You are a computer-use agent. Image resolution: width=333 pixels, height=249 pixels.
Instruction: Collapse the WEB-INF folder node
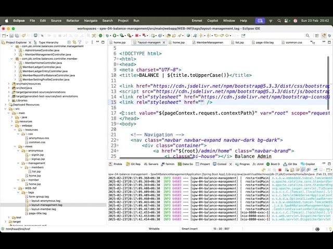pos(15,188)
